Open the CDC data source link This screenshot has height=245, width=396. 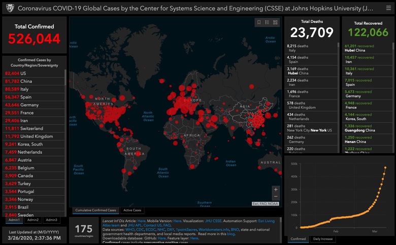140,230
